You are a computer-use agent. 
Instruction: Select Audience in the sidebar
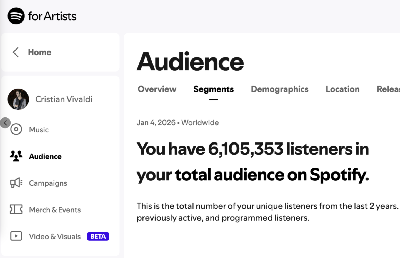click(45, 156)
